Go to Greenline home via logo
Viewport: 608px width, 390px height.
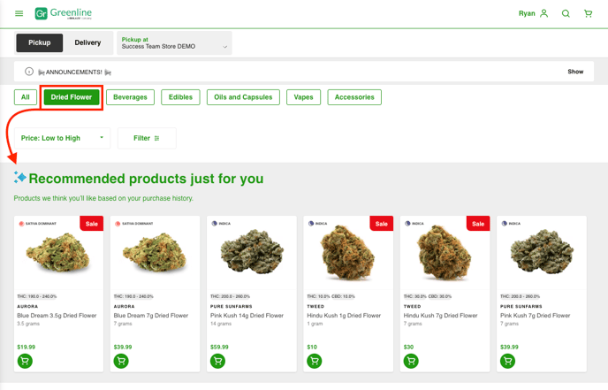64,13
